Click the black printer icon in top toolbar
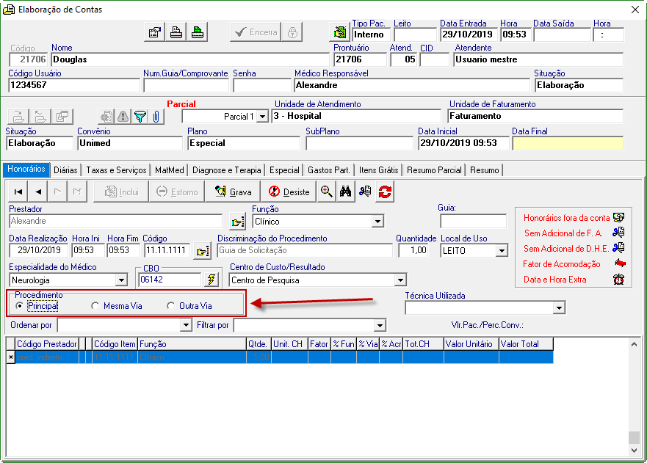Viewport: 647px width, 463px height. coord(176,32)
